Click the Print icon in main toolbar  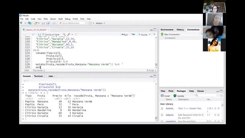54,23
